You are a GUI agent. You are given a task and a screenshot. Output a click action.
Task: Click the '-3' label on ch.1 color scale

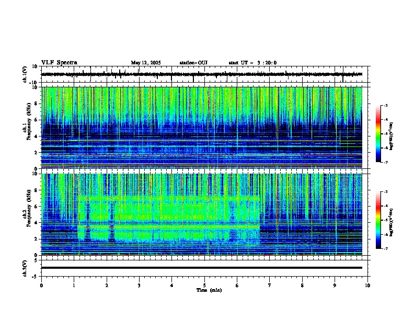click(x=386, y=106)
